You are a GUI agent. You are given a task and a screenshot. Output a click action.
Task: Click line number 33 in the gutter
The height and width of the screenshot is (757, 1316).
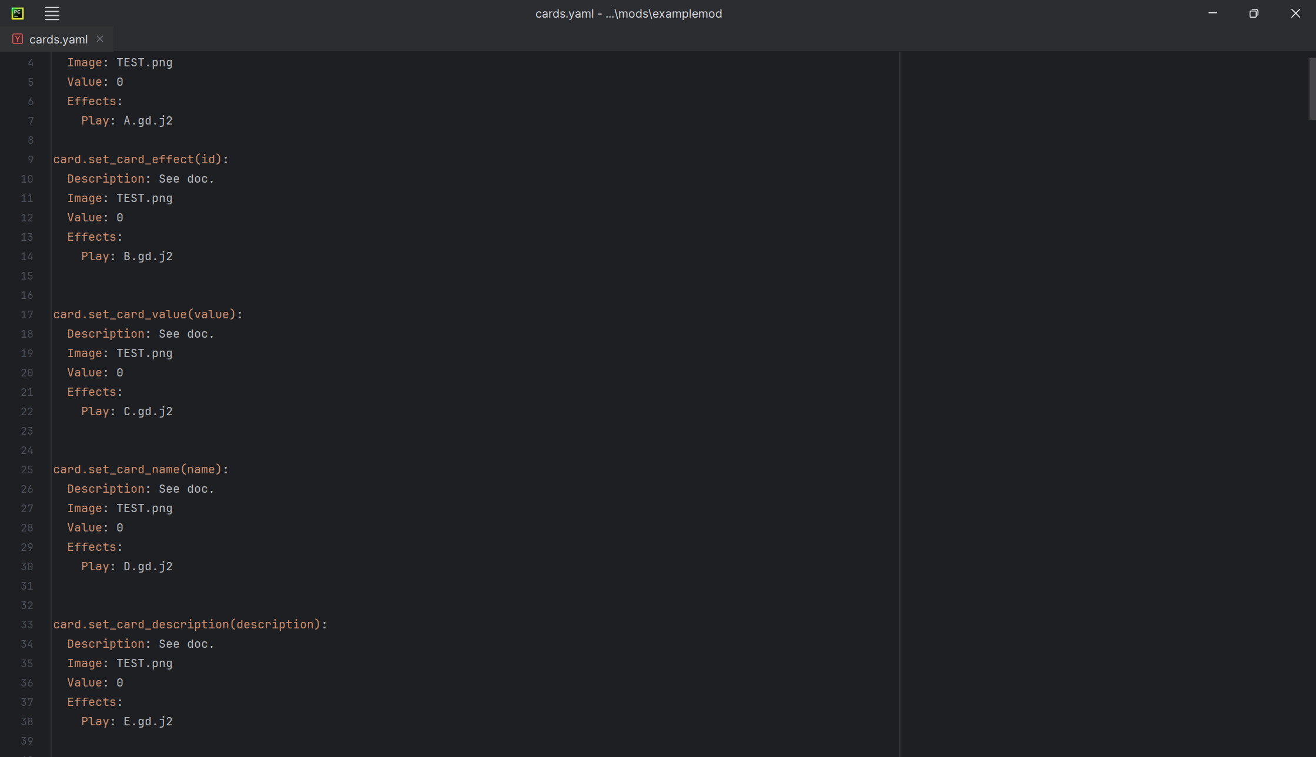click(x=26, y=625)
